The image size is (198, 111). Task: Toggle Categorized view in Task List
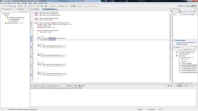tap(180, 11)
